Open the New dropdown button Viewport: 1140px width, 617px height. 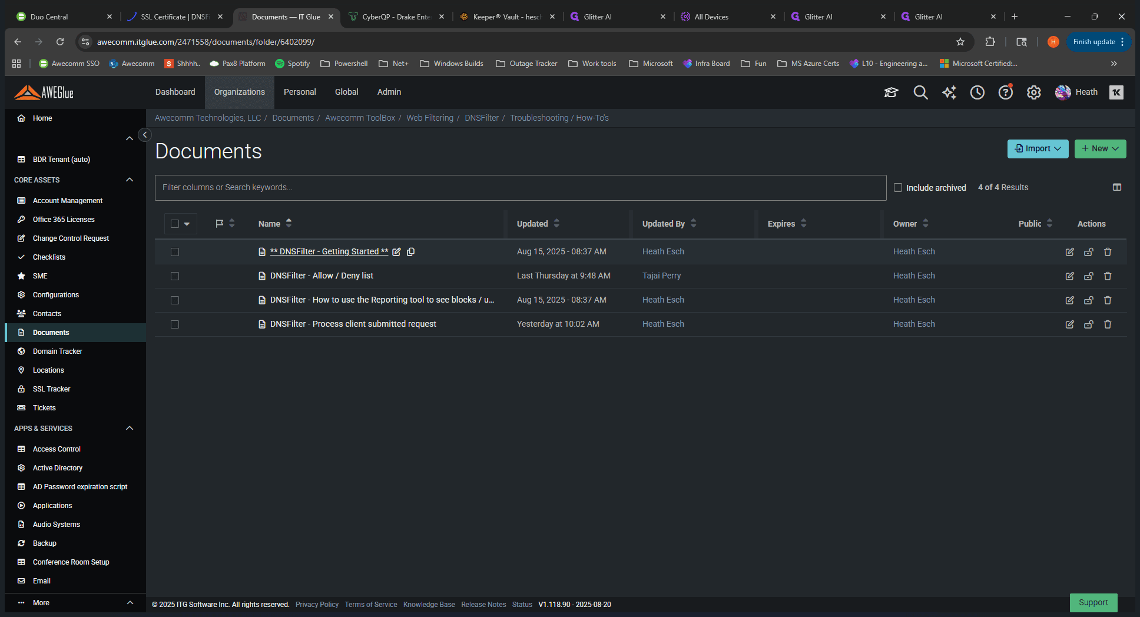tap(1101, 149)
